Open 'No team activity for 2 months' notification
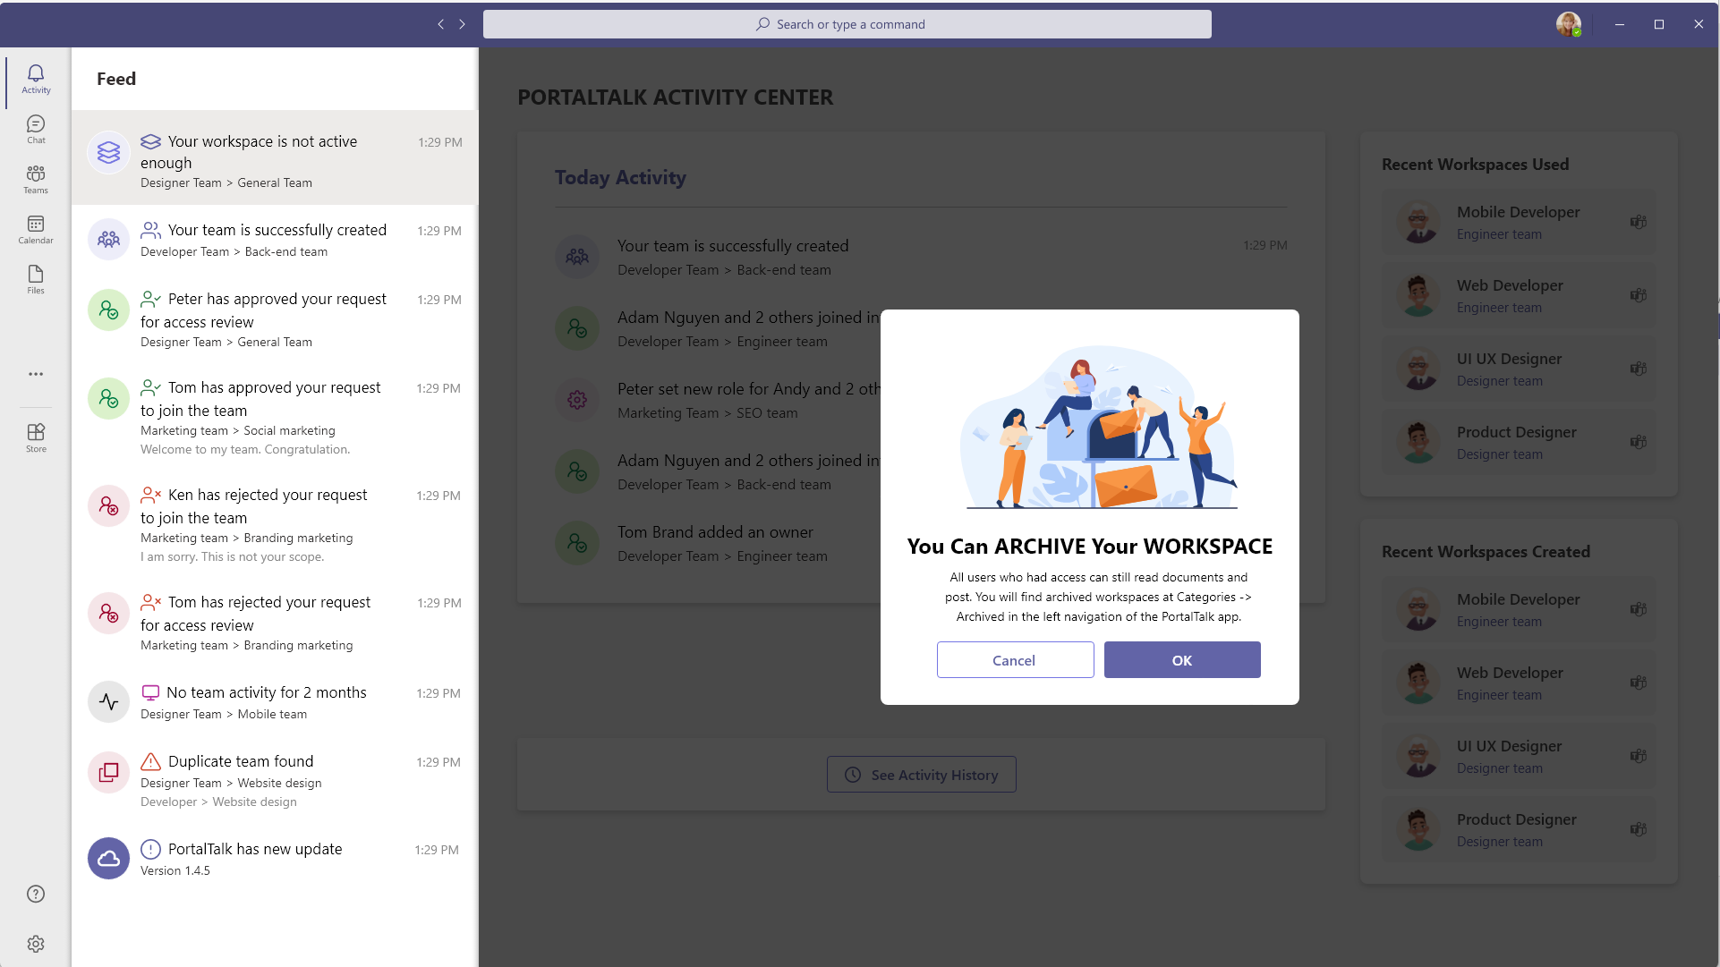Viewport: 1720px width, 967px height. [274, 702]
